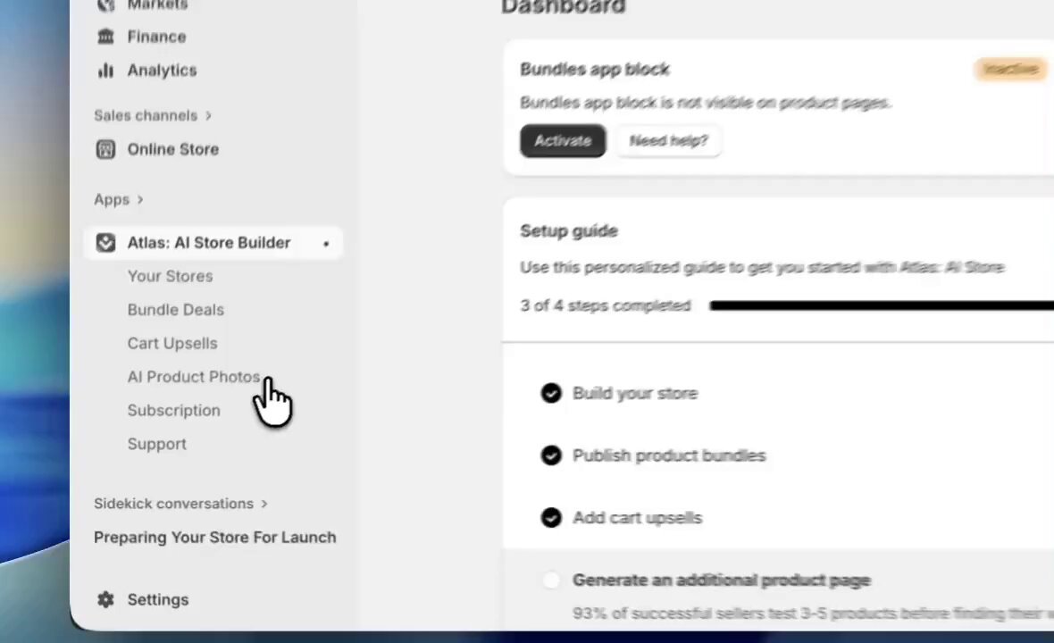Activate the Bundles app block
This screenshot has width=1054, height=643.
click(x=563, y=140)
